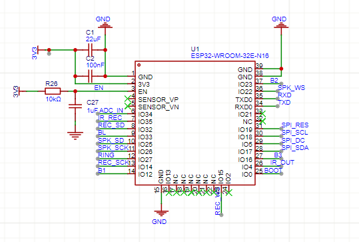Click the 10kΩ value label
Image resolution: width=359 pixels, height=242 pixels.
point(53,99)
